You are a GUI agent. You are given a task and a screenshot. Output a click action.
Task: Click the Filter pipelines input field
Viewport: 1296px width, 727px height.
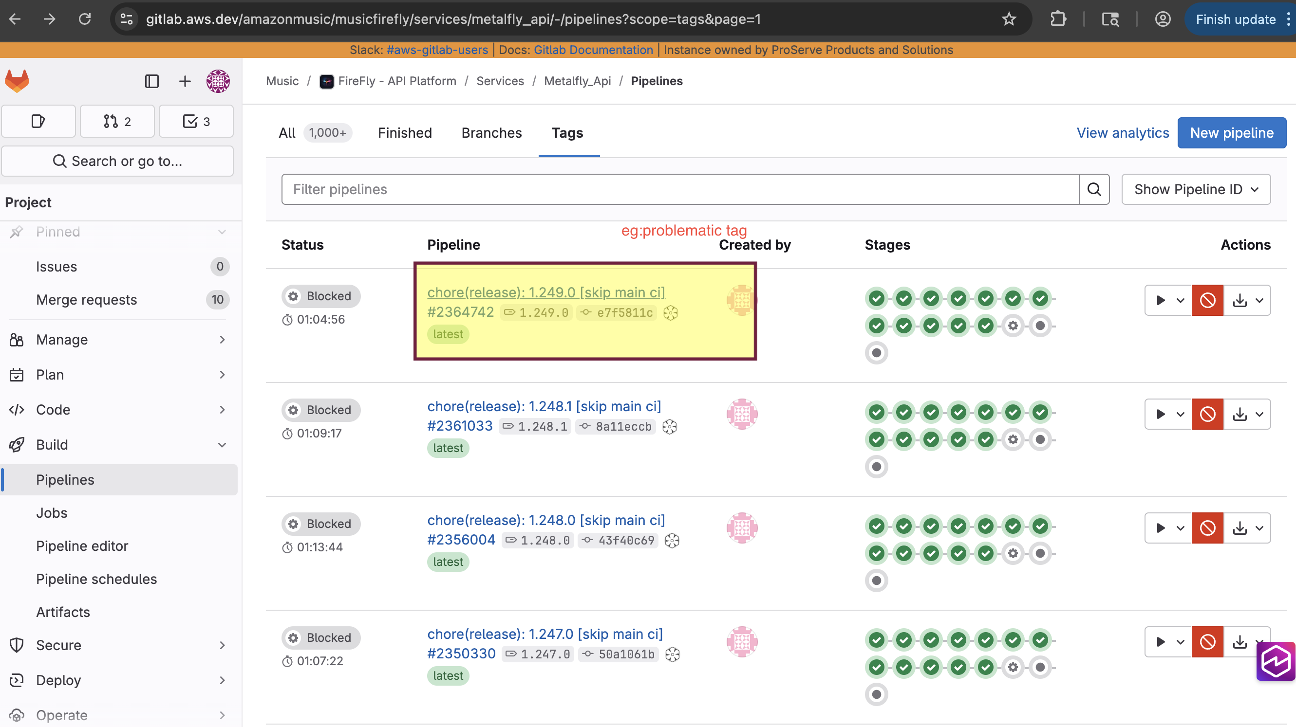(679, 189)
